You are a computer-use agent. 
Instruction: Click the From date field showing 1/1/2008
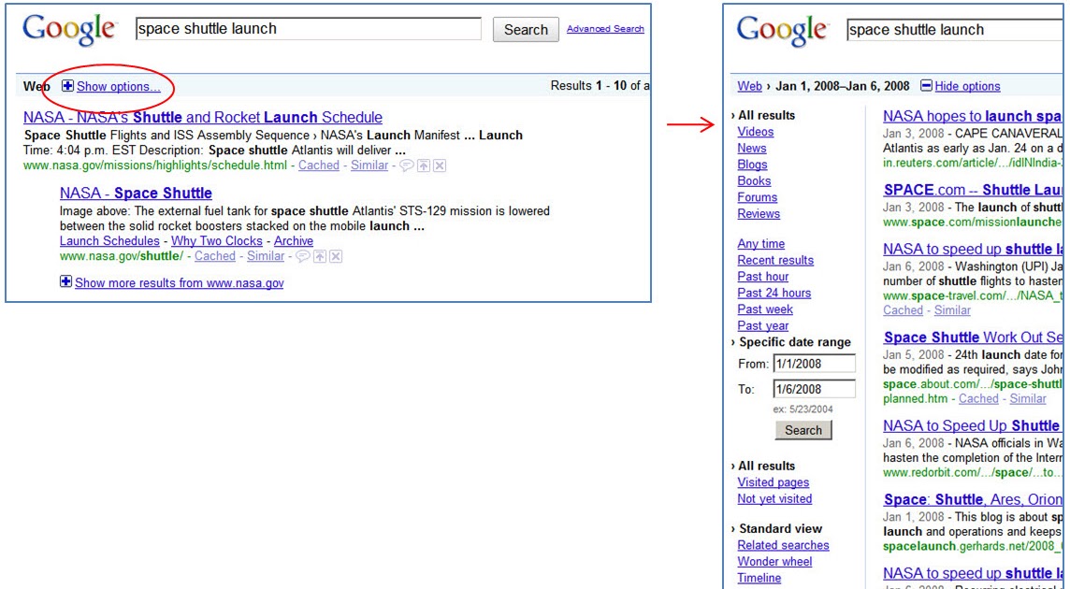pos(814,364)
